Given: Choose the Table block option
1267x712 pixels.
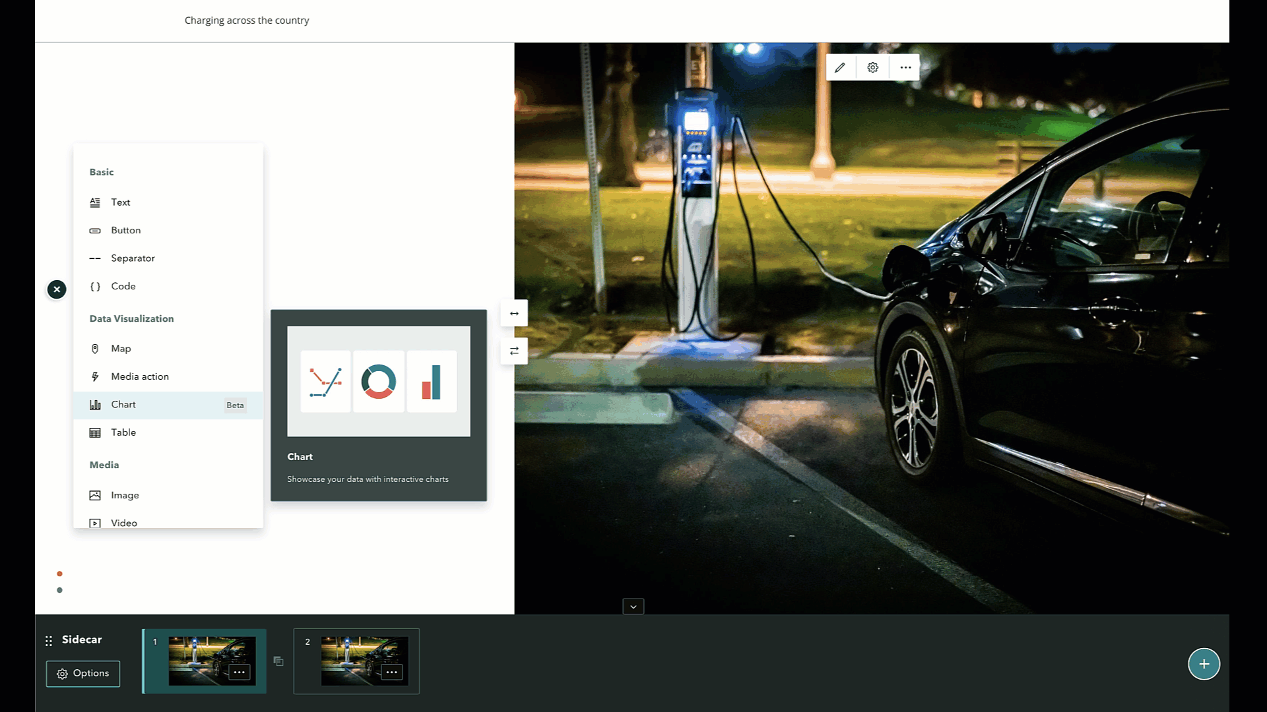Looking at the screenshot, I should pos(124,432).
